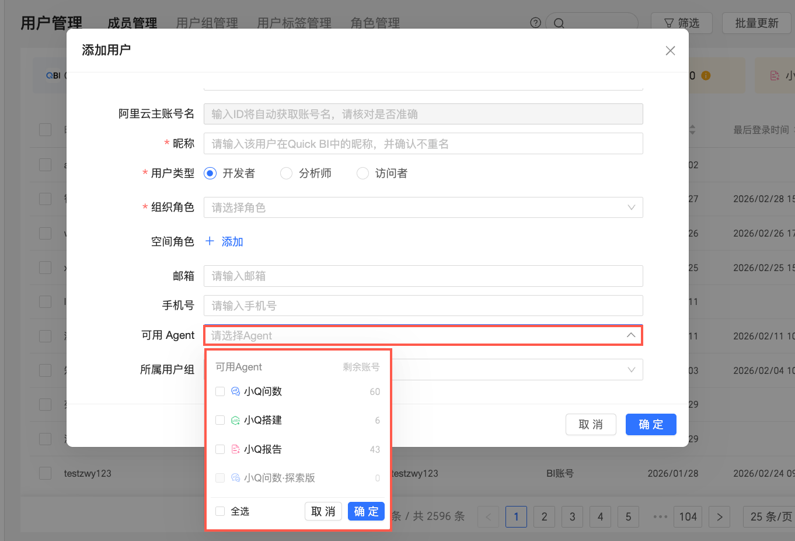Select the 访问者 user type radio
795x541 pixels.
click(x=362, y=174)
